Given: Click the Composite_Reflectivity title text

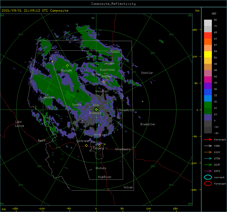Looking at the screenshot, I should point(113,4).
